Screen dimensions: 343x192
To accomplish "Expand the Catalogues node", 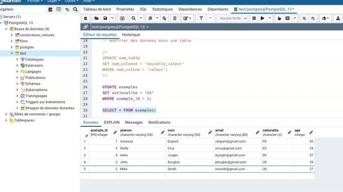I will (17, 59).
